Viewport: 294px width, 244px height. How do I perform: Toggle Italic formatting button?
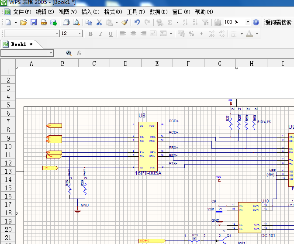(x=100, y=34)
